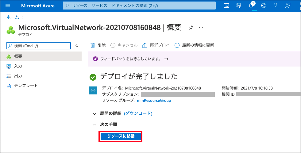301x153 pixels.
Task: Click the rocket feedback icon
Action: tap(95, 59)
